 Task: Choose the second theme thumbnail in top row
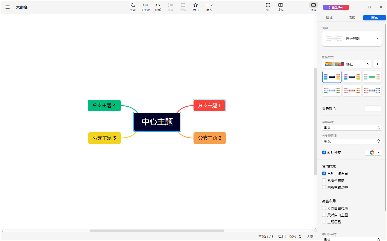pyautogui.click(x=352, y=77)
